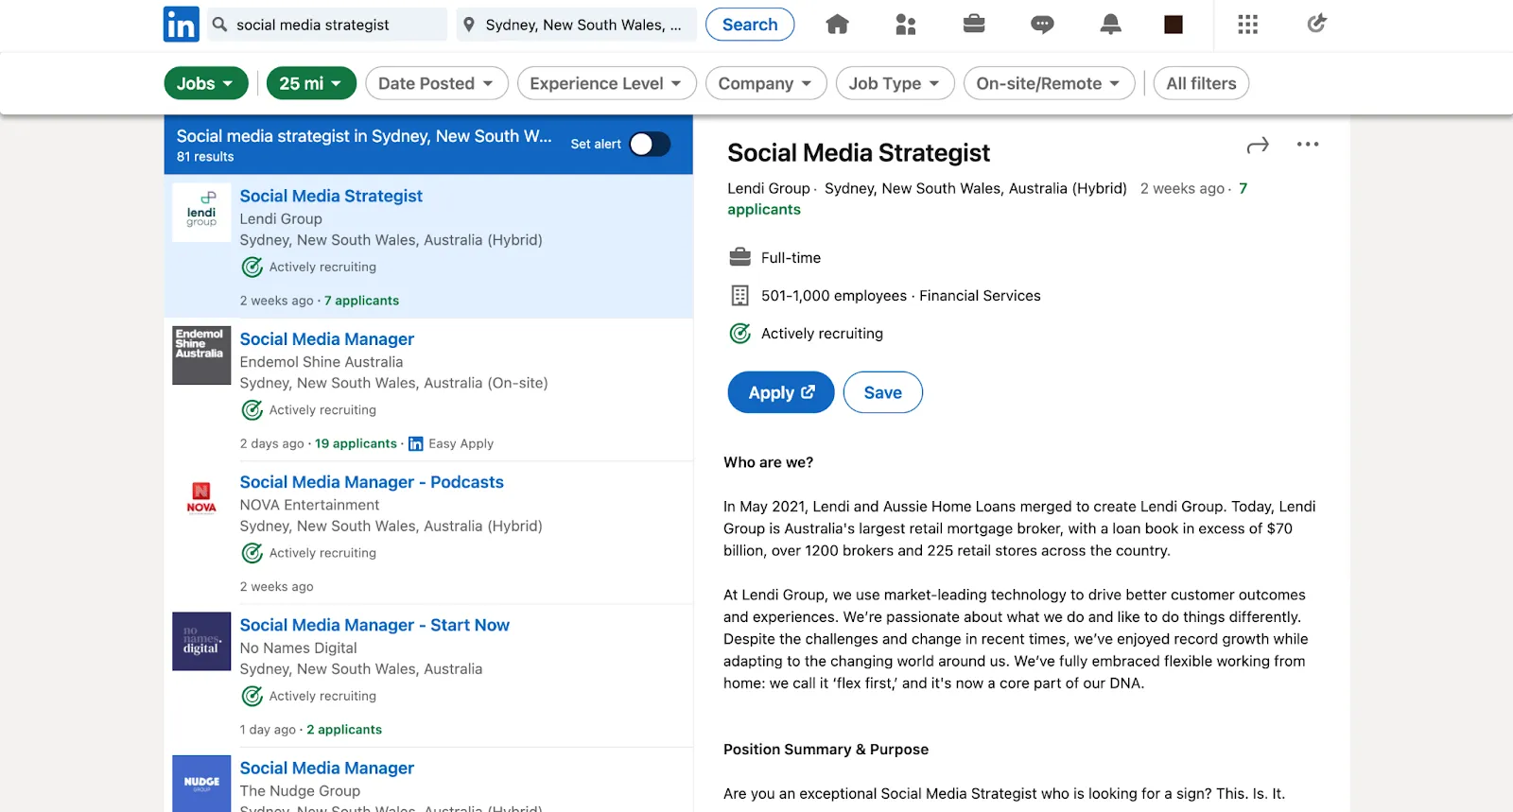The image size is (1513, 812).
Task: Open the Messaging chat bubble icon
Action: 1042,25
